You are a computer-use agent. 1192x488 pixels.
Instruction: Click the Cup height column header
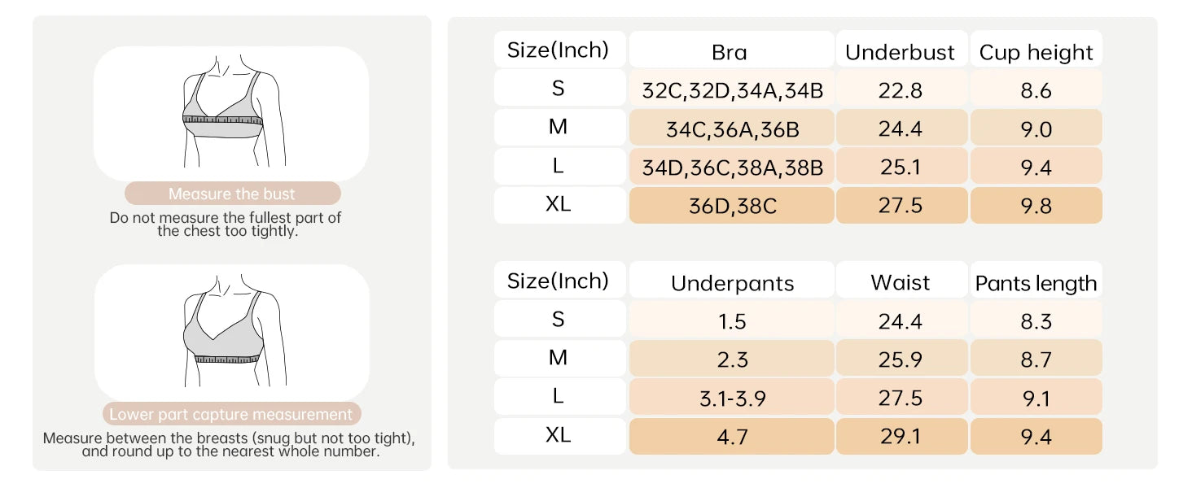pos(1036,50)
